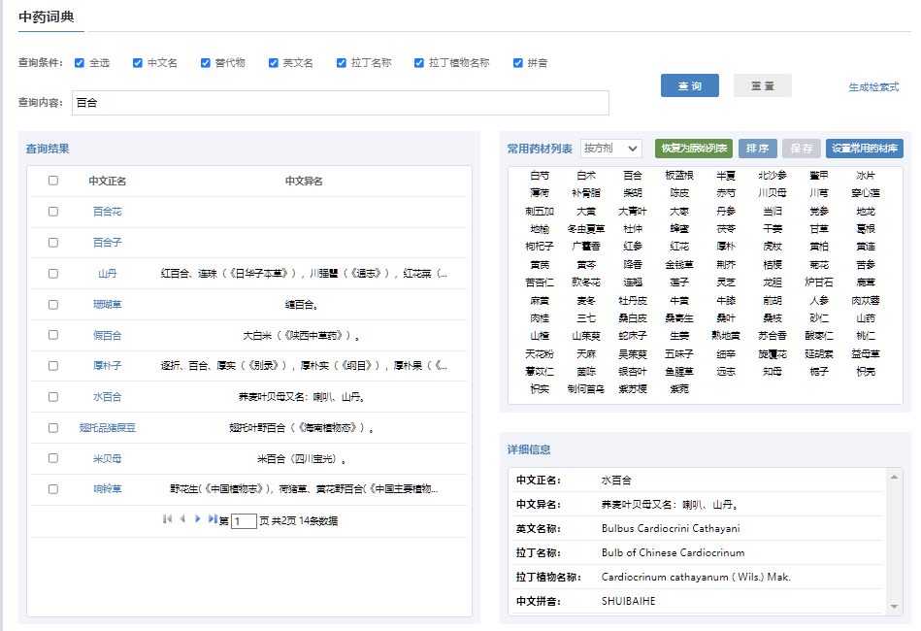Open the 百合子 result link
Screen dimensions: 921x631
point(108,243)
